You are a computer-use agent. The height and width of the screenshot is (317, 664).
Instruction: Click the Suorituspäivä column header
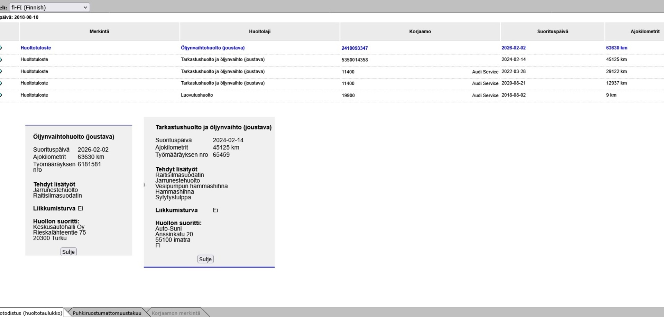552,31
